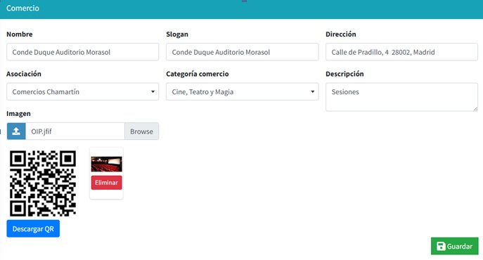Click the Dirección label
The height and width of the screenshot is (260, 483).
341,34
